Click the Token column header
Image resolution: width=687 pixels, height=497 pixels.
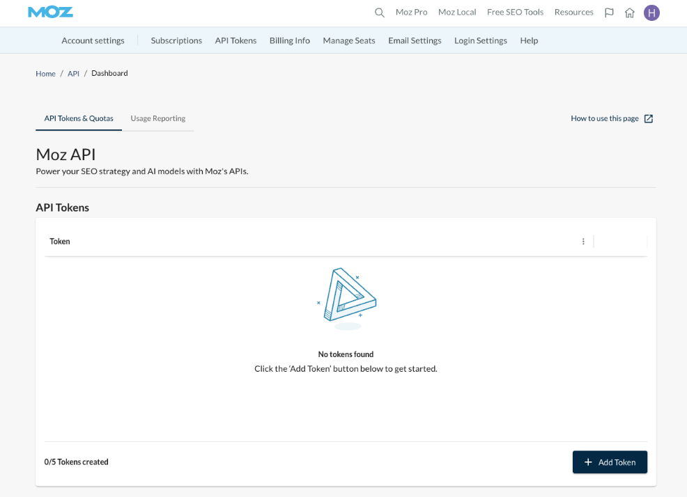point(60,242)
